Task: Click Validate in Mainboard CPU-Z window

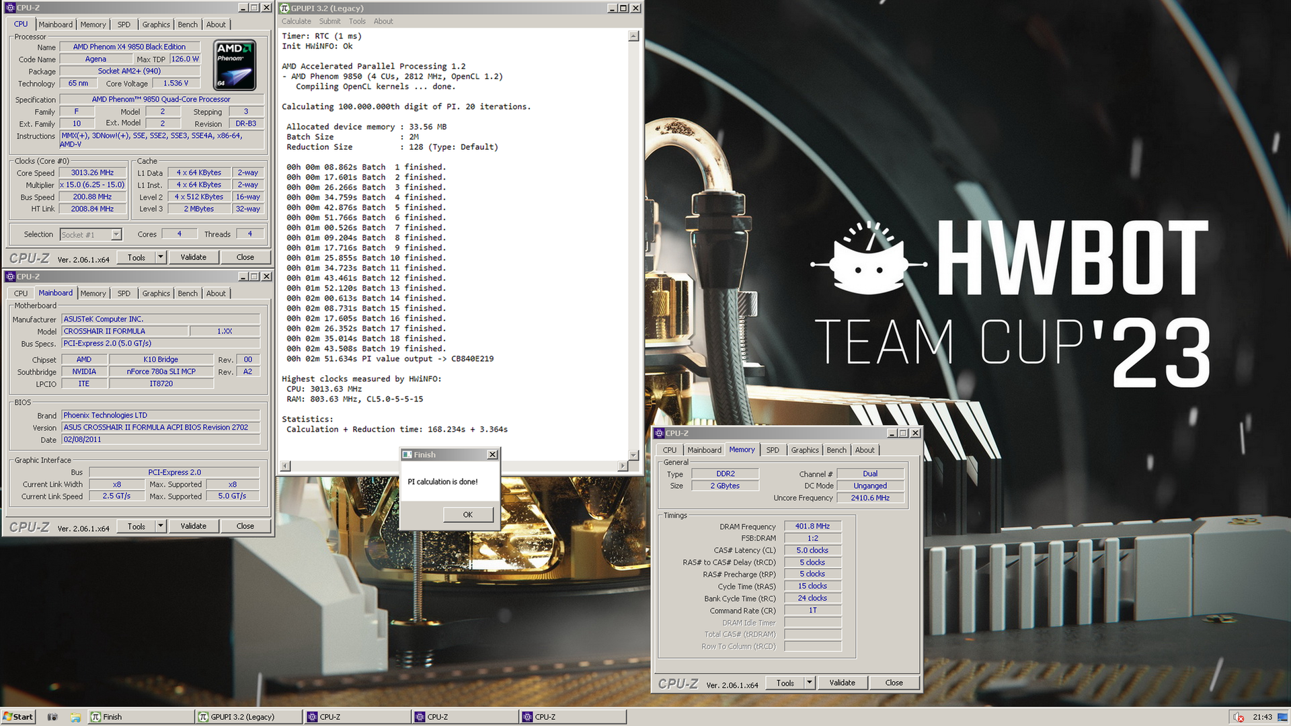Action: [194, 526]
